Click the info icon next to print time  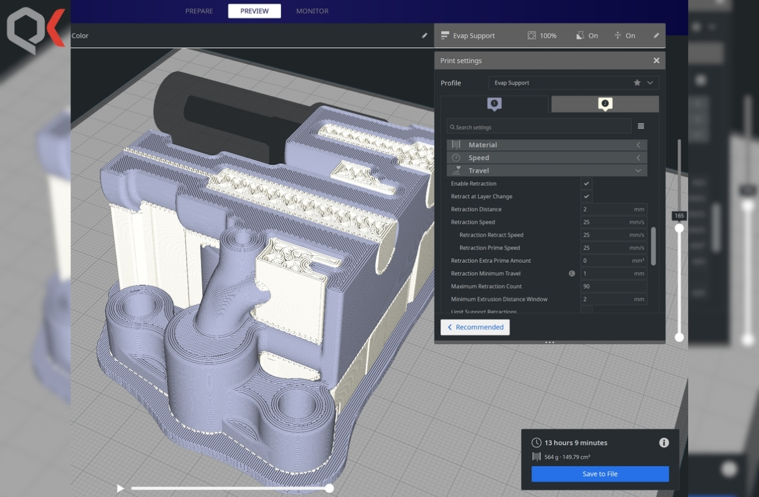click(664, 442)
